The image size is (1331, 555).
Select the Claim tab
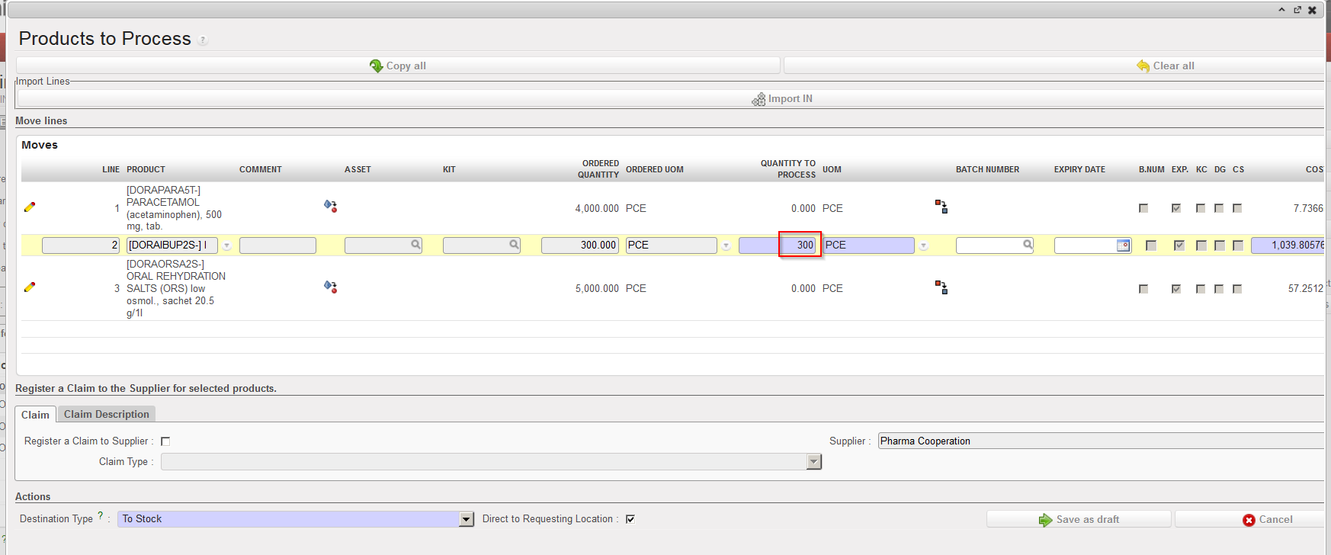click(x=35, y=415)
